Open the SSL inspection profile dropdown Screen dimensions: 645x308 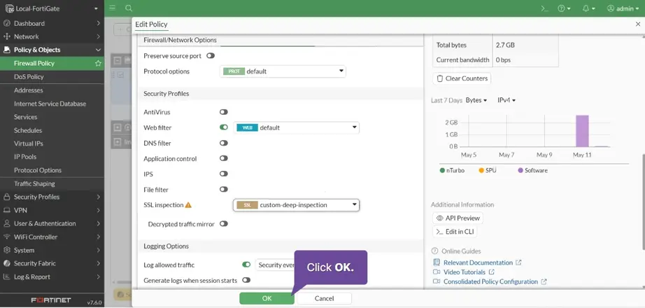(x=296, y=205)
